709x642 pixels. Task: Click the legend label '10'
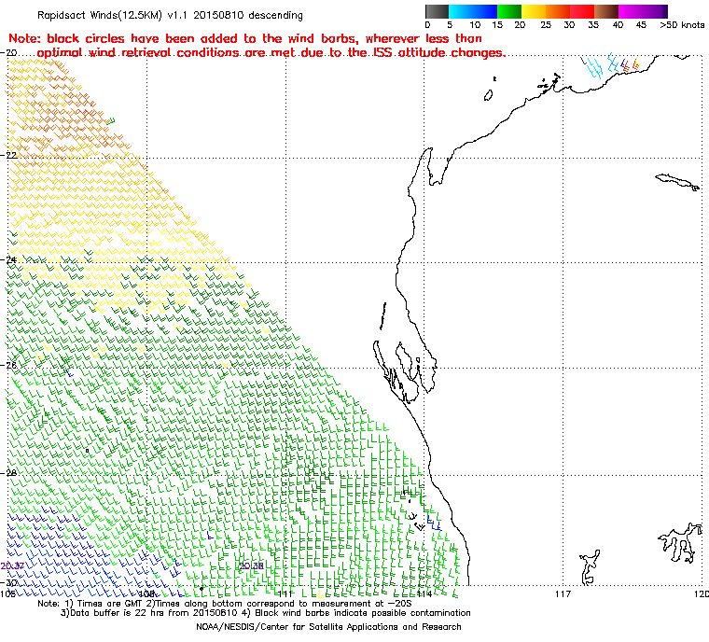[x=475, y=25]
